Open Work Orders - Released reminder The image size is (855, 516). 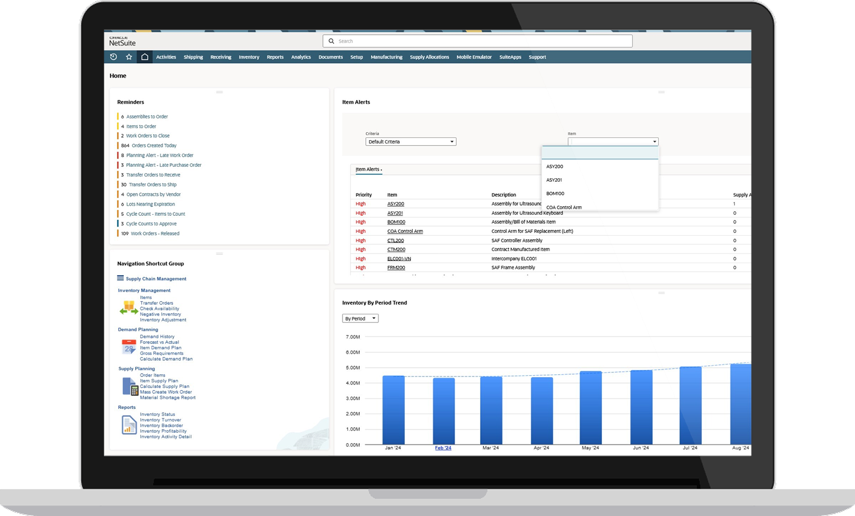pos(155,234)
